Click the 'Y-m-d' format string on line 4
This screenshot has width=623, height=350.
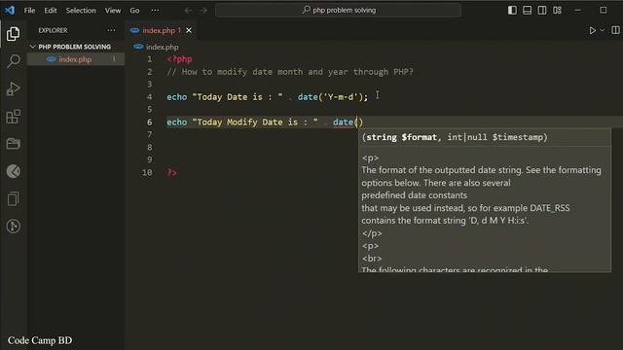point(341,97)
